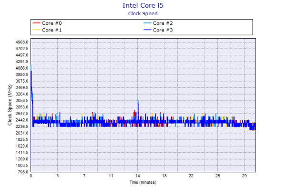Click the 3264.0 y-axis value
Screen dimensions: 286x191
[x=22, y=94]
